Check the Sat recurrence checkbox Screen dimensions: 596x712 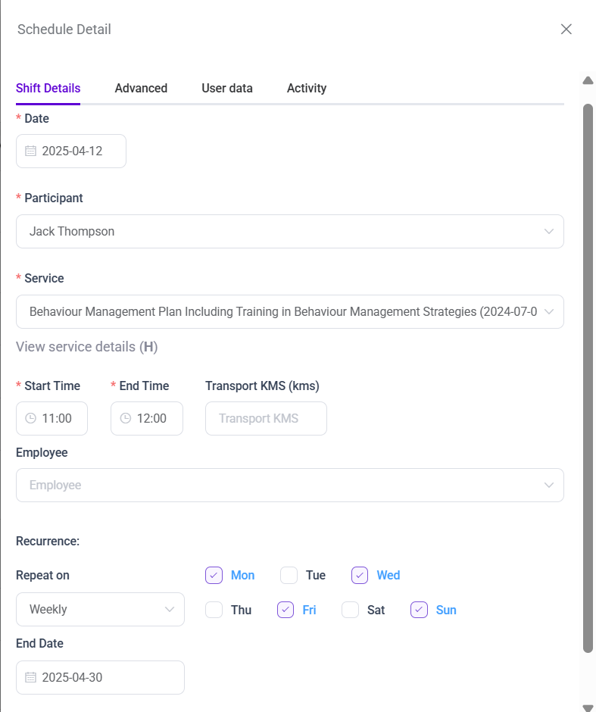tap(350, 610)
